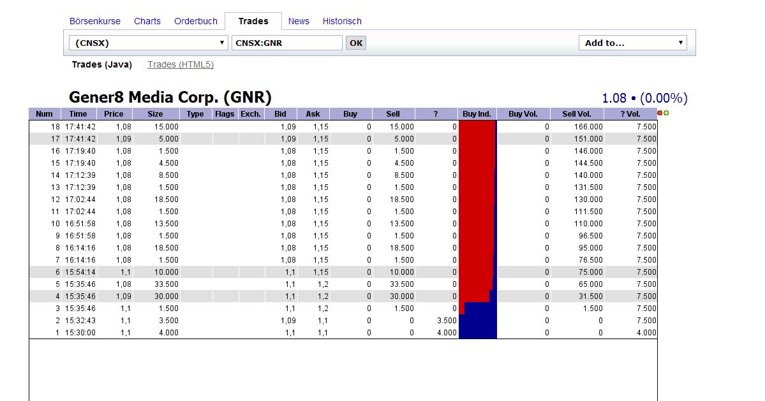The height and width of the screenshot is (401, 765).
Task: Click the red circle icon beside ? Vol.
Action: pos(660,113)
